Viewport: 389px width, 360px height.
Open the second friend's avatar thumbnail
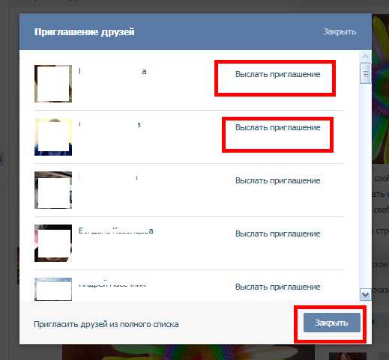[x=53, y=137]
